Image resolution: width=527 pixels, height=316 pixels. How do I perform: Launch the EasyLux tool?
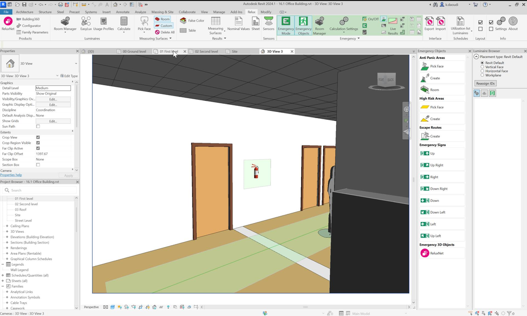(86, 24)
